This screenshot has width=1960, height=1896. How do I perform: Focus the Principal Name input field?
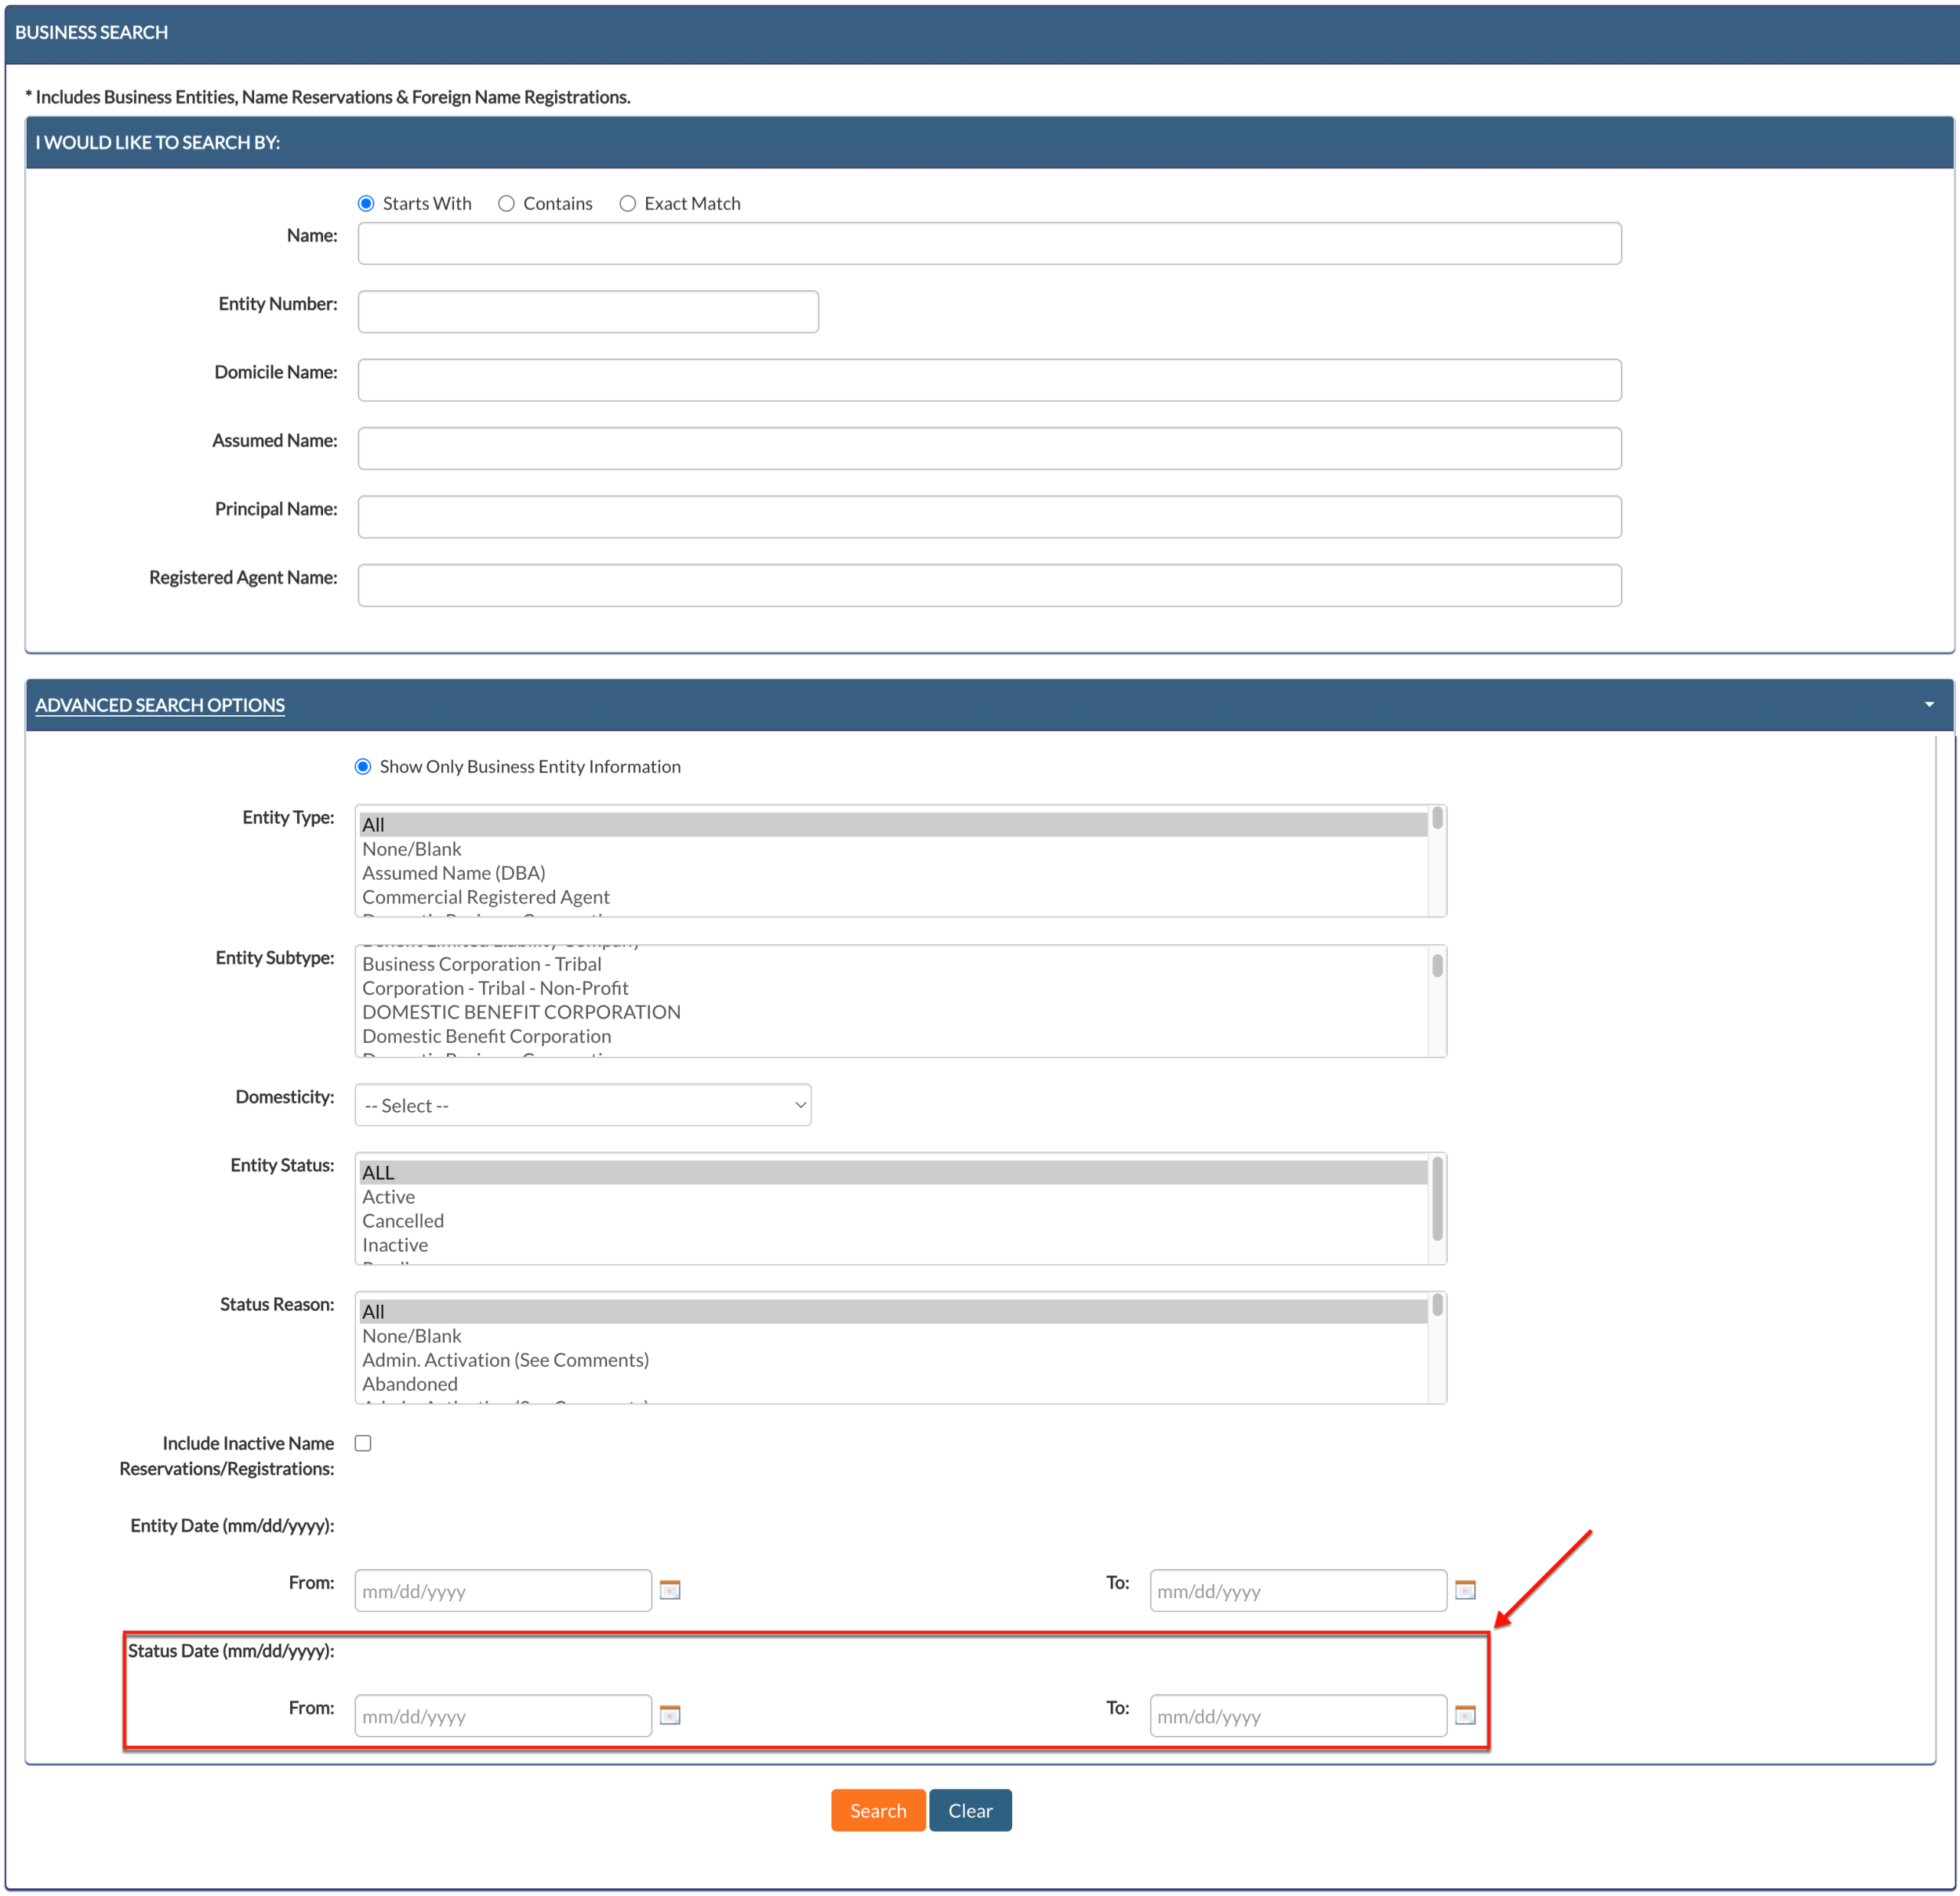pyautogui.click(x=990, y=517)
